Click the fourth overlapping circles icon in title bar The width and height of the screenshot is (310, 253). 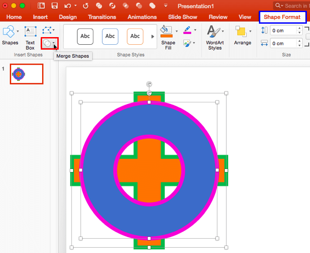pyautogui.click(x=139, y=6)
